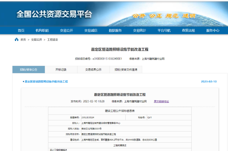228x151 pixels.
Task: Open 平台导航 navigation item
Action: point(164,31)
